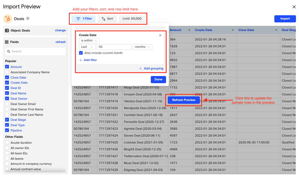Open the Create Date column header dropdown
Image resolution: width=299 pixels, height=177 pixels.
pos(232,30)
